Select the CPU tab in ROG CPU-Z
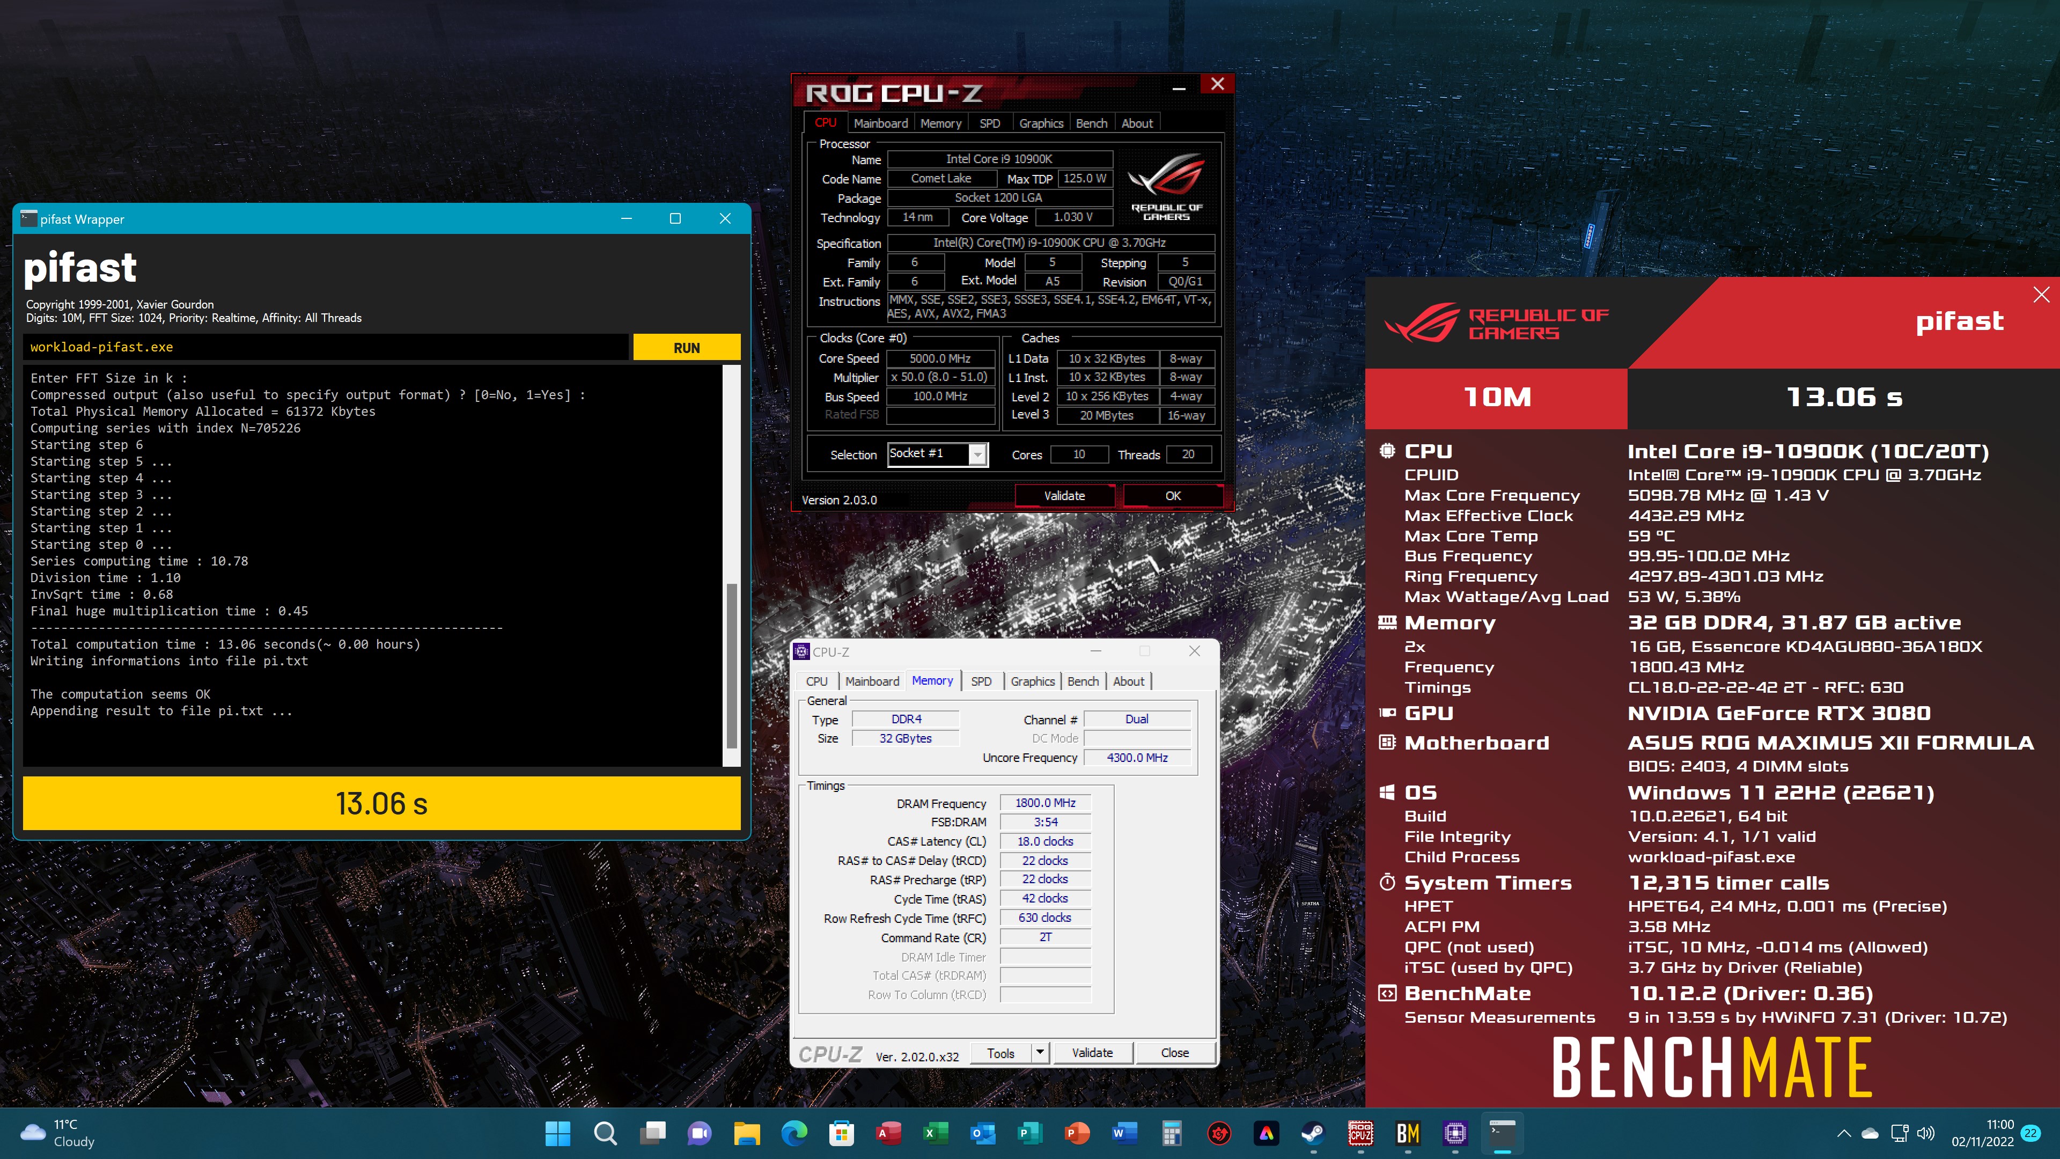 tap(825, 122)
